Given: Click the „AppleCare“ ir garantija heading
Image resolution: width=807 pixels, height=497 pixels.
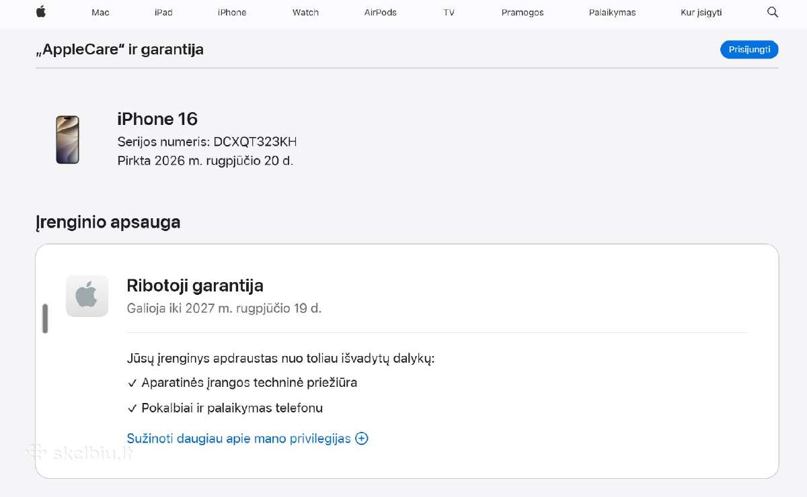Looking at the screenshot, I should (x=120, y=50).
